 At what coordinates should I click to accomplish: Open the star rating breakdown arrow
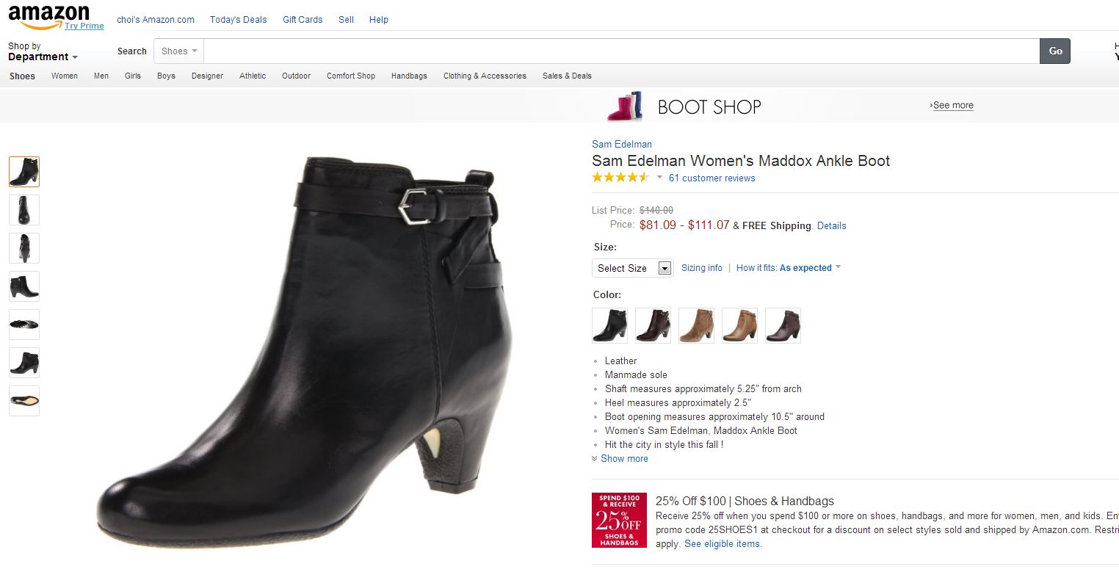[x=659, y=178]
